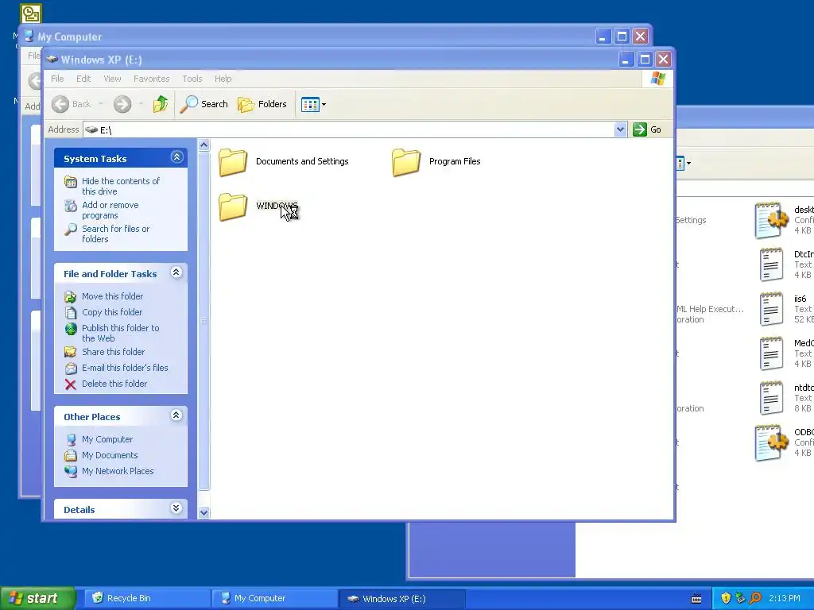Click Hide the contents of this drive
Image resolution: width=814 pixels, height=610 pixels.
click(x=121, y=186)
